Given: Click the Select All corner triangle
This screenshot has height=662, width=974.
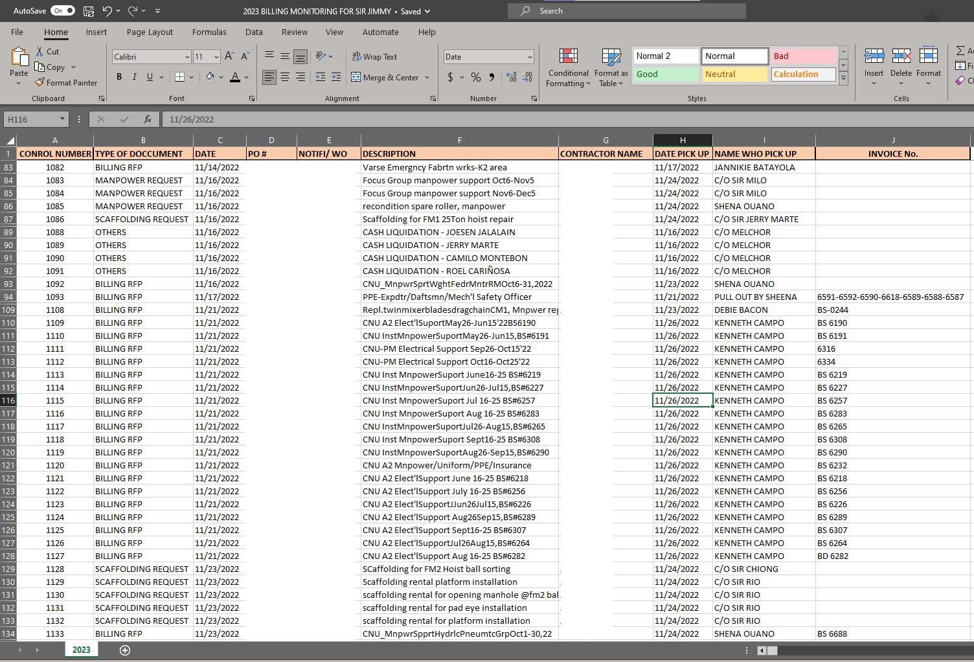Looking at the screenshot, I should [x=9, y=141].
